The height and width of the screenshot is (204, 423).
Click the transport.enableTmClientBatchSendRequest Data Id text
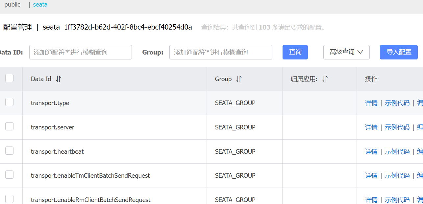(90, 176)
